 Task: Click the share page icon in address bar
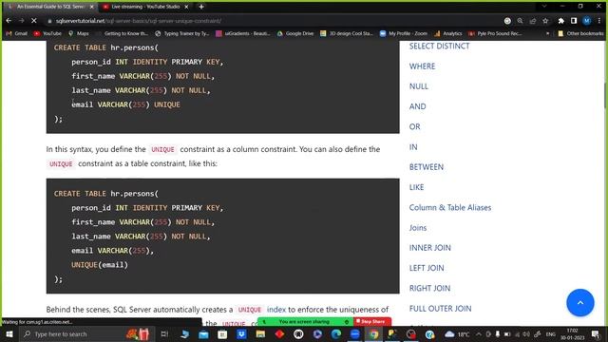click(x=533, y=21)
